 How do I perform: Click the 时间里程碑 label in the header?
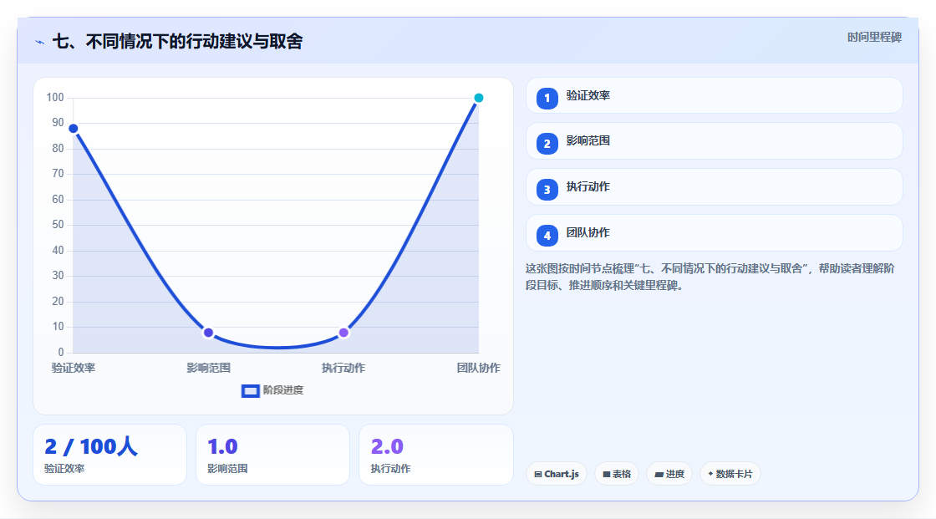[874, 37]
